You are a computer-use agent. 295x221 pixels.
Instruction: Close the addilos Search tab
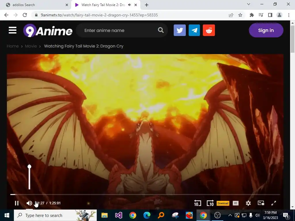(x=67, y=5)
